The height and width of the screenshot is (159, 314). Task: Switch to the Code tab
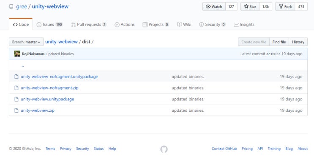point(21,24)
